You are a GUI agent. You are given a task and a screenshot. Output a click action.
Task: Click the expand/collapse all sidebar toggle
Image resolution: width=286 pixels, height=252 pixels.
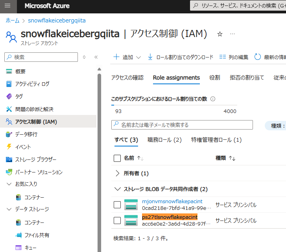(84, 57)
